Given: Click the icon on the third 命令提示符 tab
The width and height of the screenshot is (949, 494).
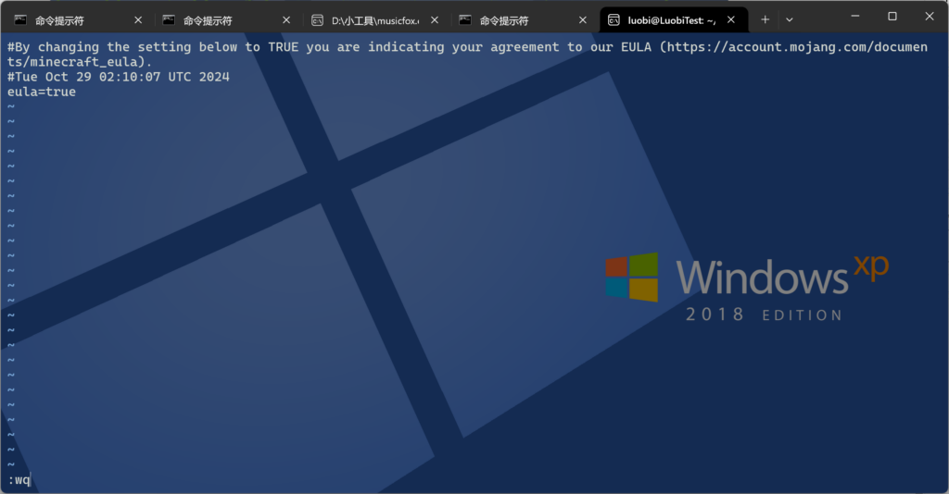Looking at the screenshot, I should (465, 19).
